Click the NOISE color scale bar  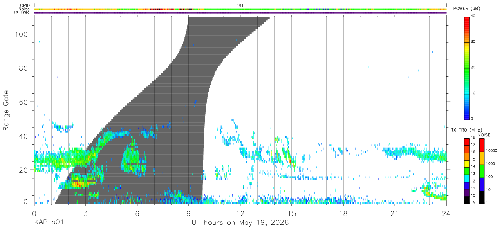point(482,171)
